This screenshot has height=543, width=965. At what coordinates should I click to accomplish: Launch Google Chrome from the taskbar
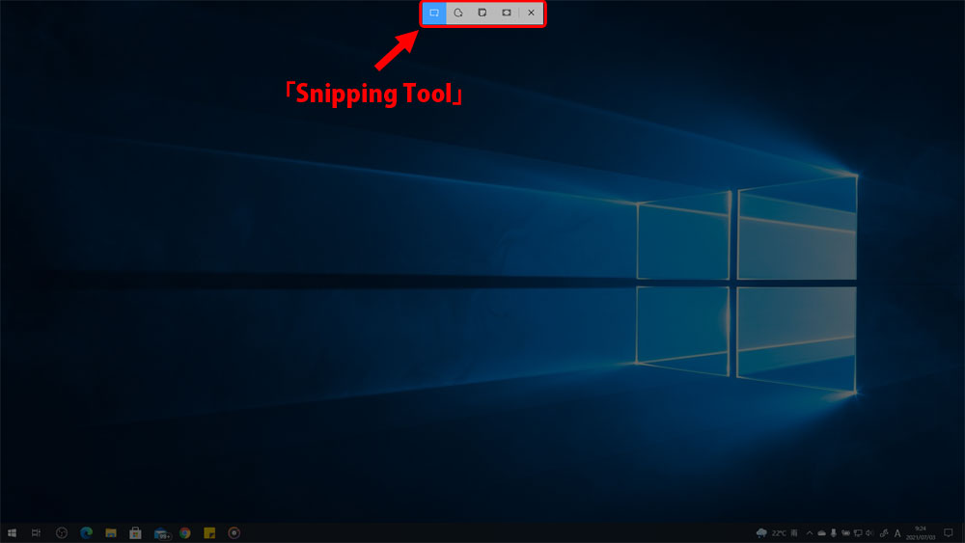click(x=185, y=533)
